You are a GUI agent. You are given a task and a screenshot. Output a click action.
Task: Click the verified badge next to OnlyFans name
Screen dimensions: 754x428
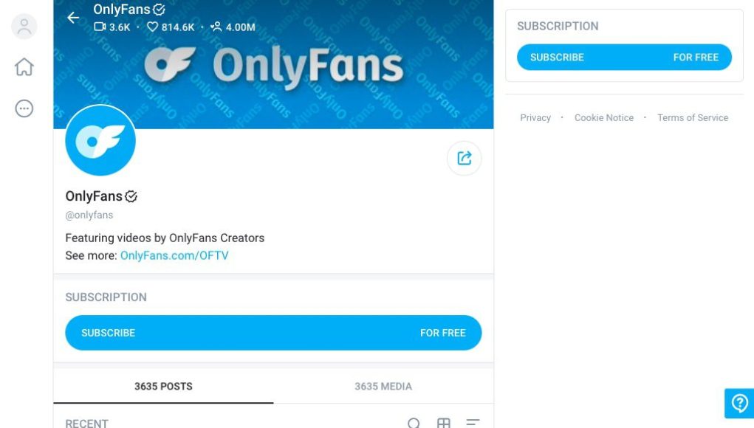131,196
